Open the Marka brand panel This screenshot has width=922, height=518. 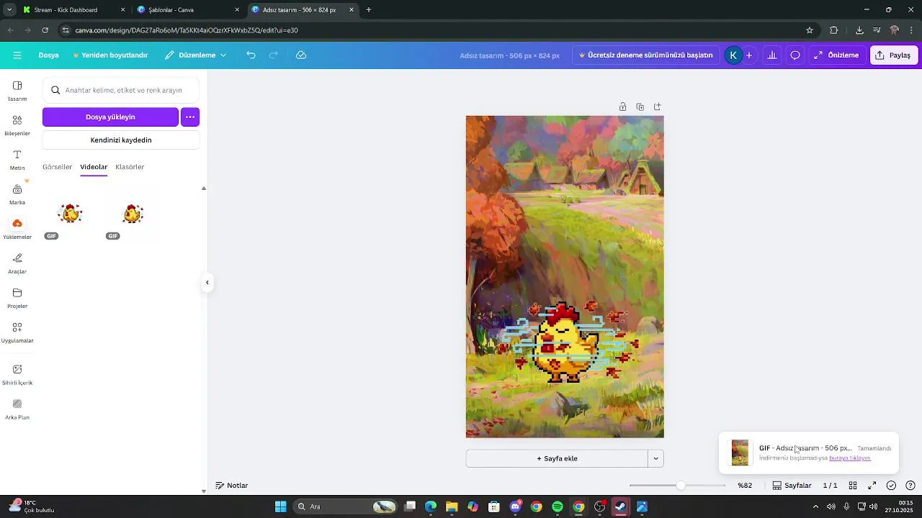tap(17, 194)
